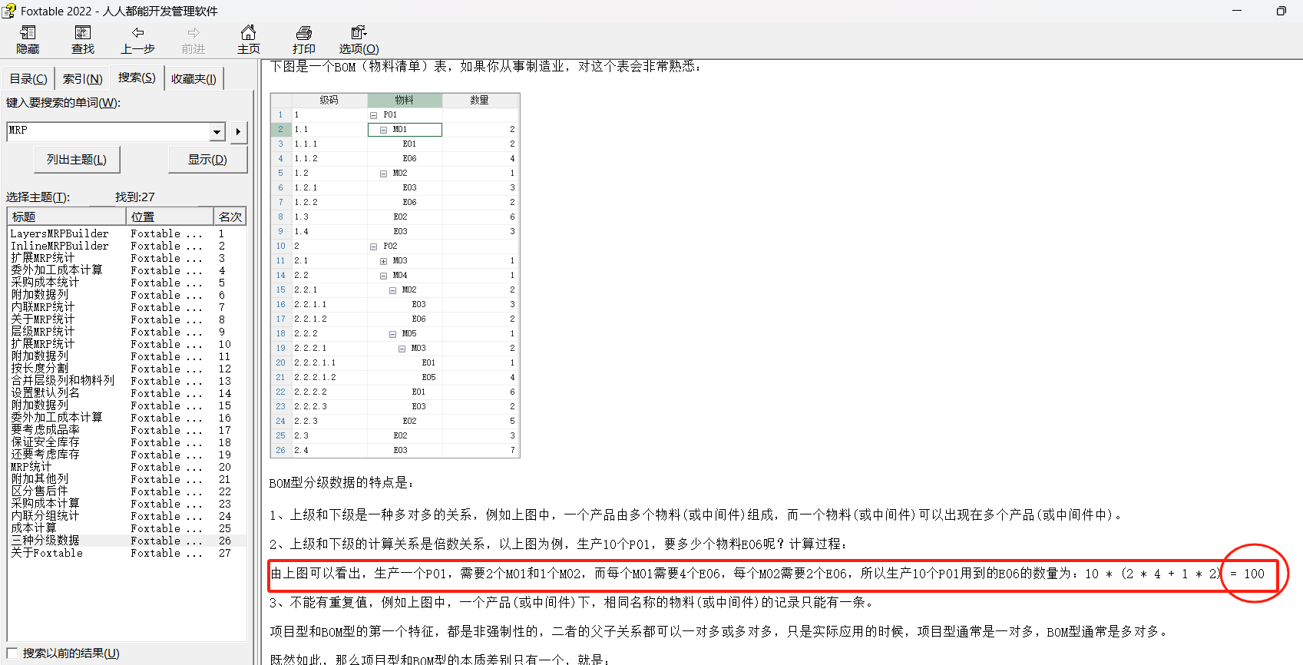Click the arrow button beside search box
1303x665 pixels.
coord(238,132)
